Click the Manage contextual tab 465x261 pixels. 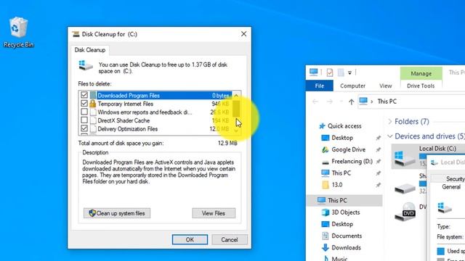421,73
